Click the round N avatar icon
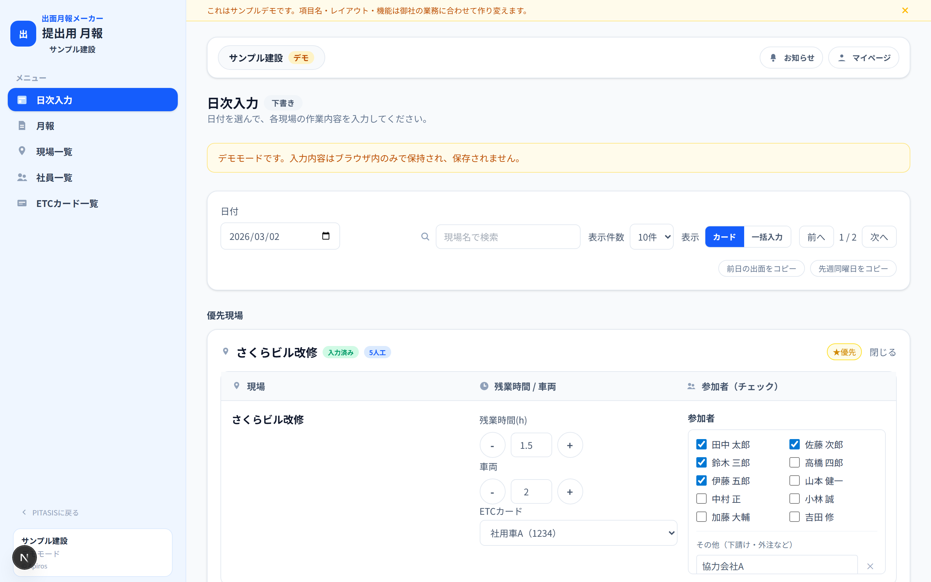This screenshot has width=931, height=582. click(24, 557)
